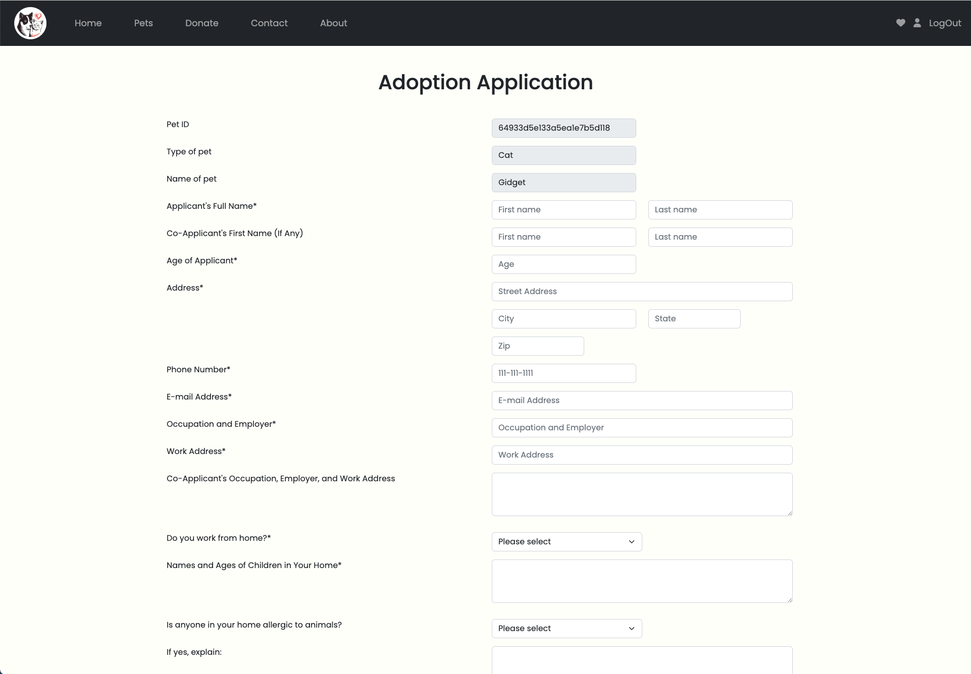Go to the Donate page
Image resolution: width=971 pixels, height=674 pixels.
tap(201, 23)
